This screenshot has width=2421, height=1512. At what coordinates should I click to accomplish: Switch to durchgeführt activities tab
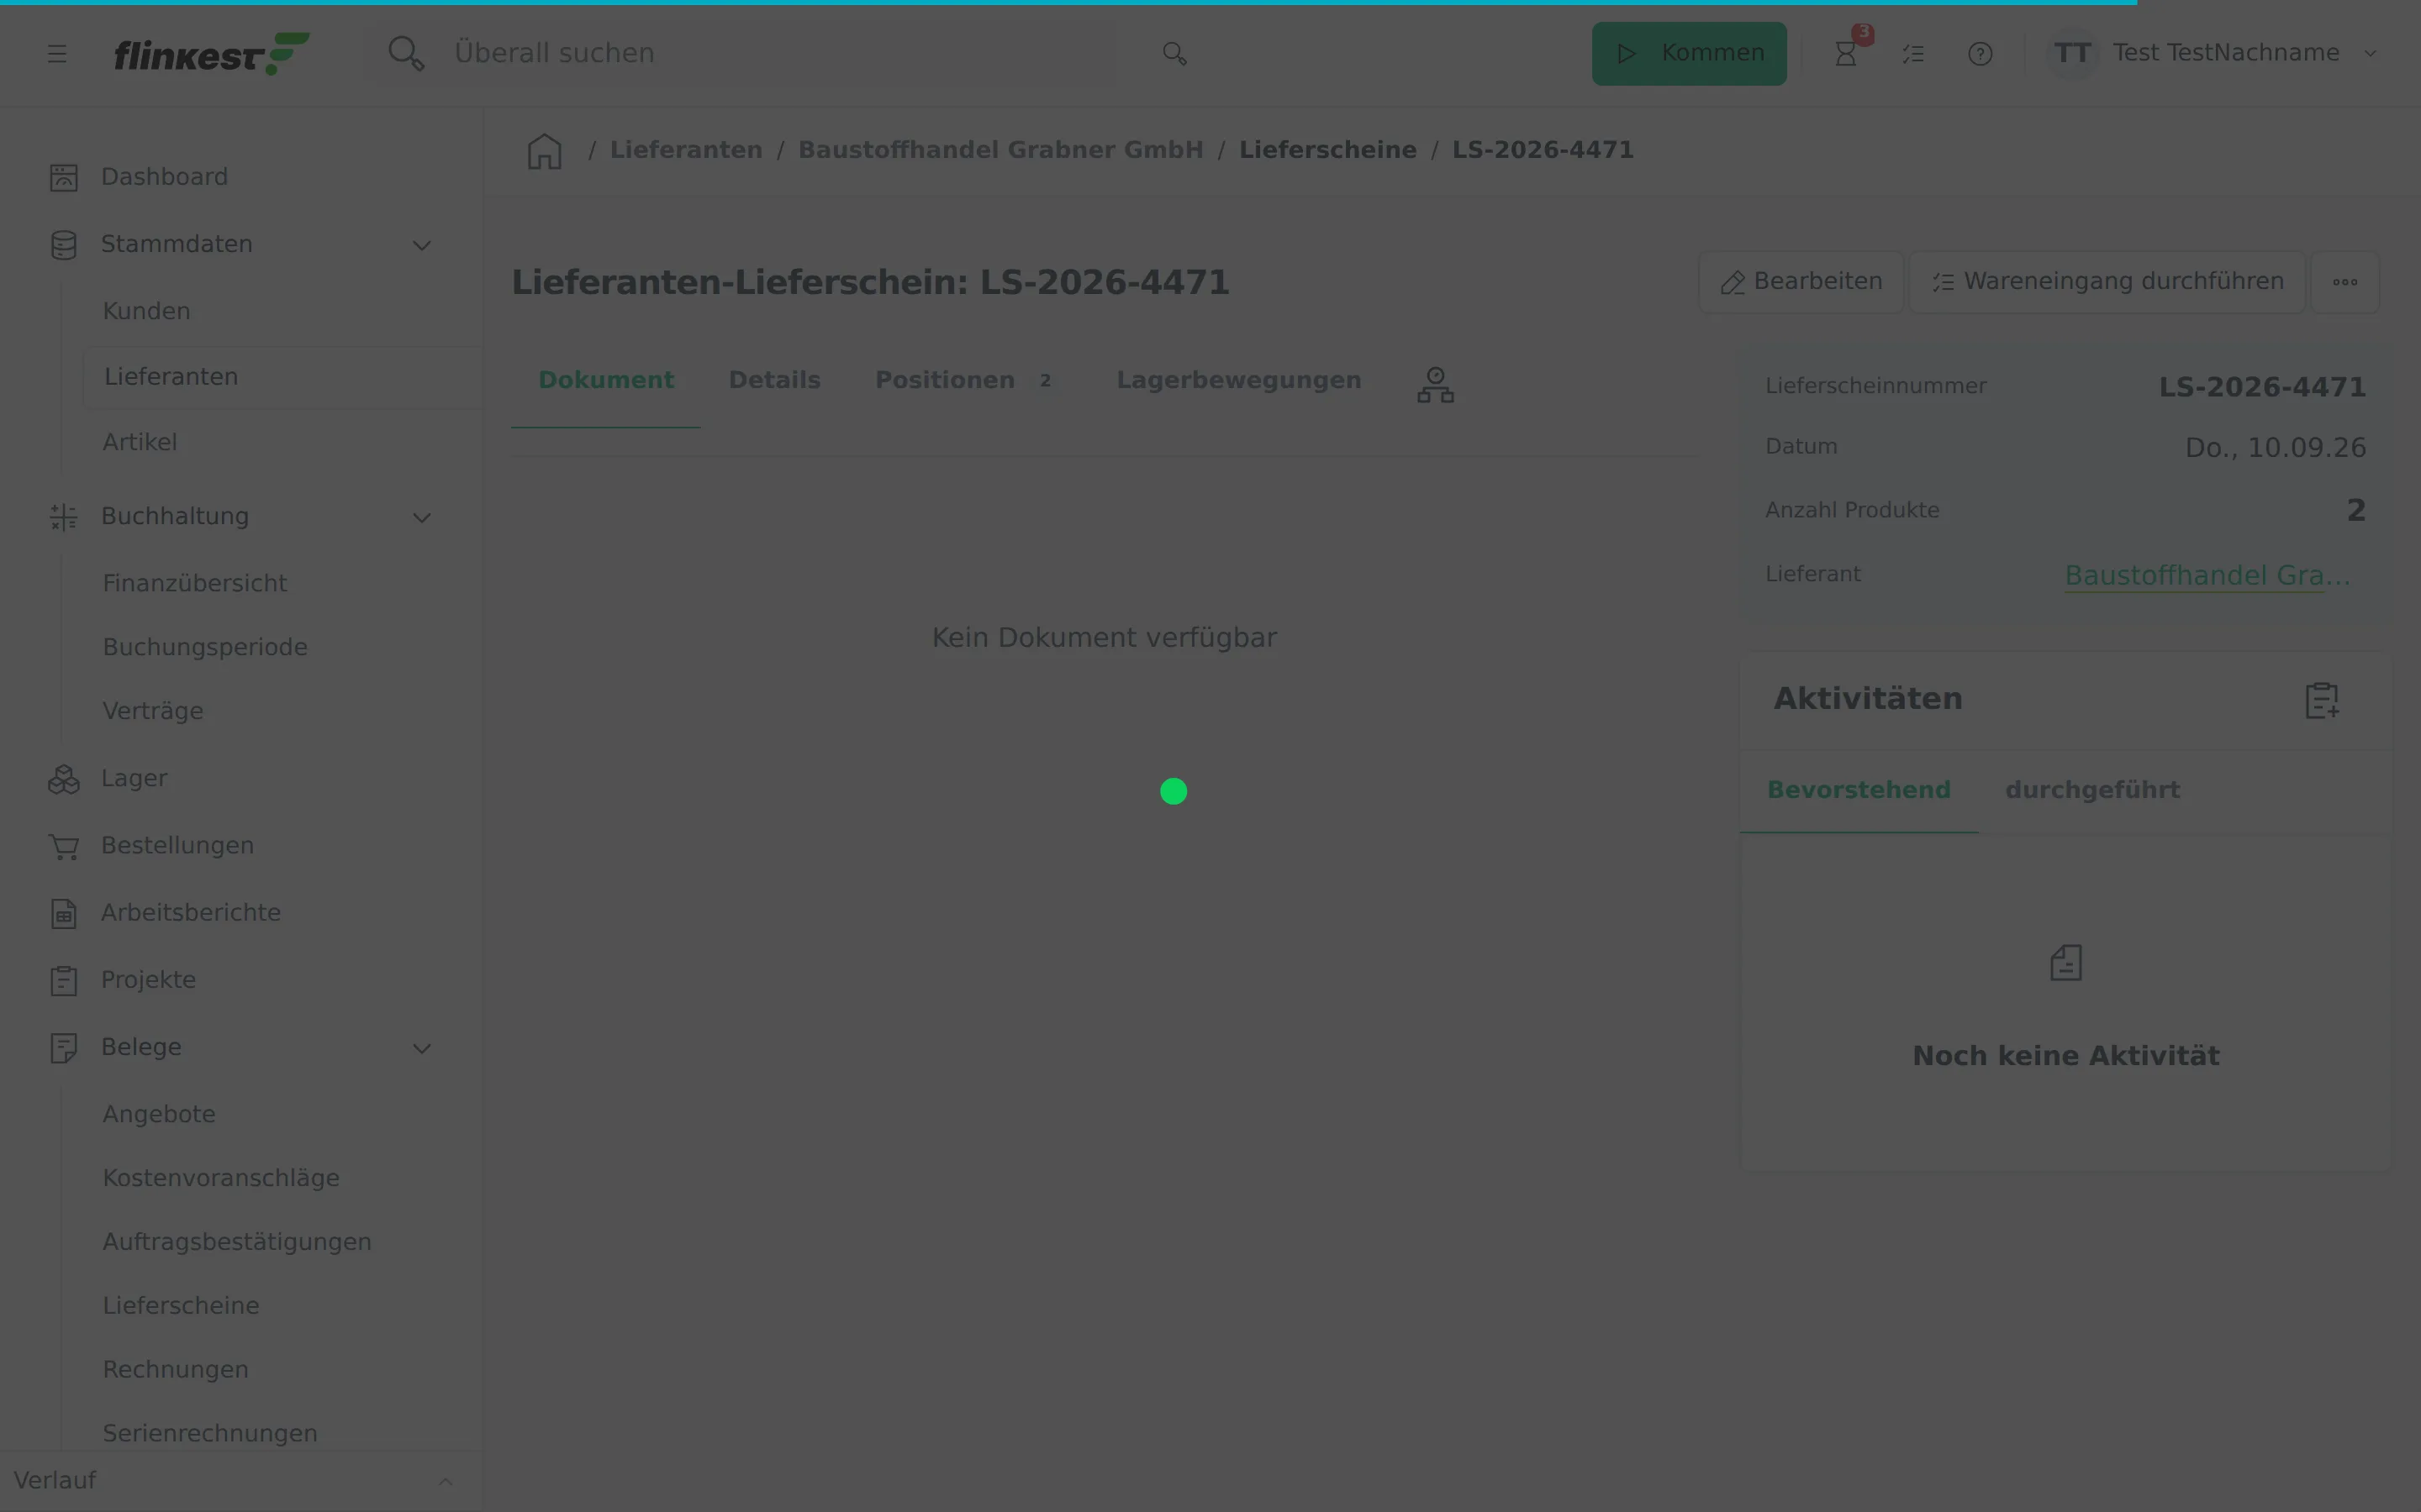(2091, 790)
